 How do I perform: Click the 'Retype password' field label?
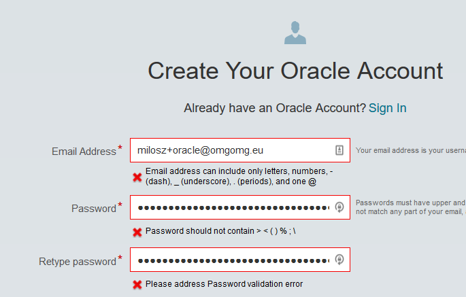tap(78, 262)
